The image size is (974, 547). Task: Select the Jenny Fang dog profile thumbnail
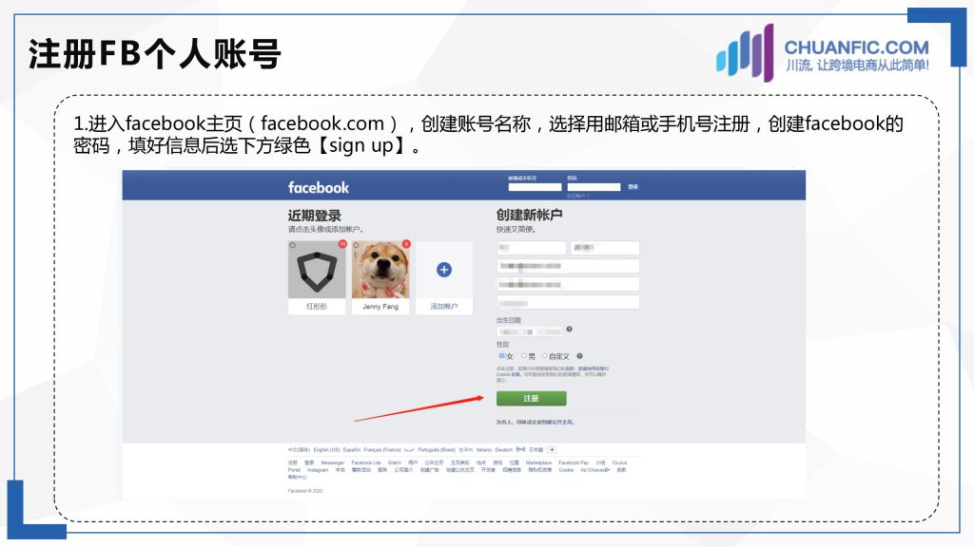pyautogui.click(x=380, y=270)
